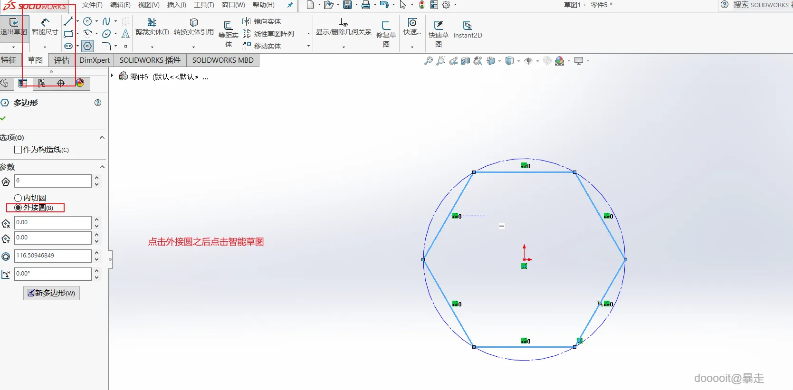
Task: Switch to the 特征 (Features) tab
Action: pos(9,60)
